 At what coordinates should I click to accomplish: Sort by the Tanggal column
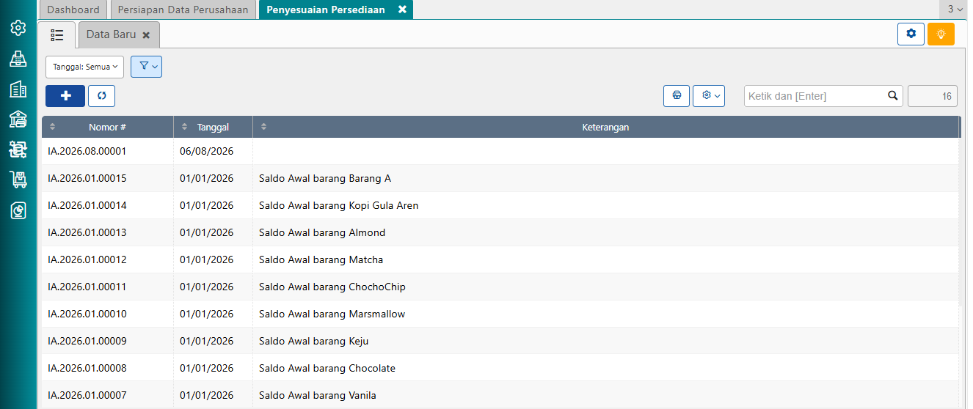pos(213,127)
